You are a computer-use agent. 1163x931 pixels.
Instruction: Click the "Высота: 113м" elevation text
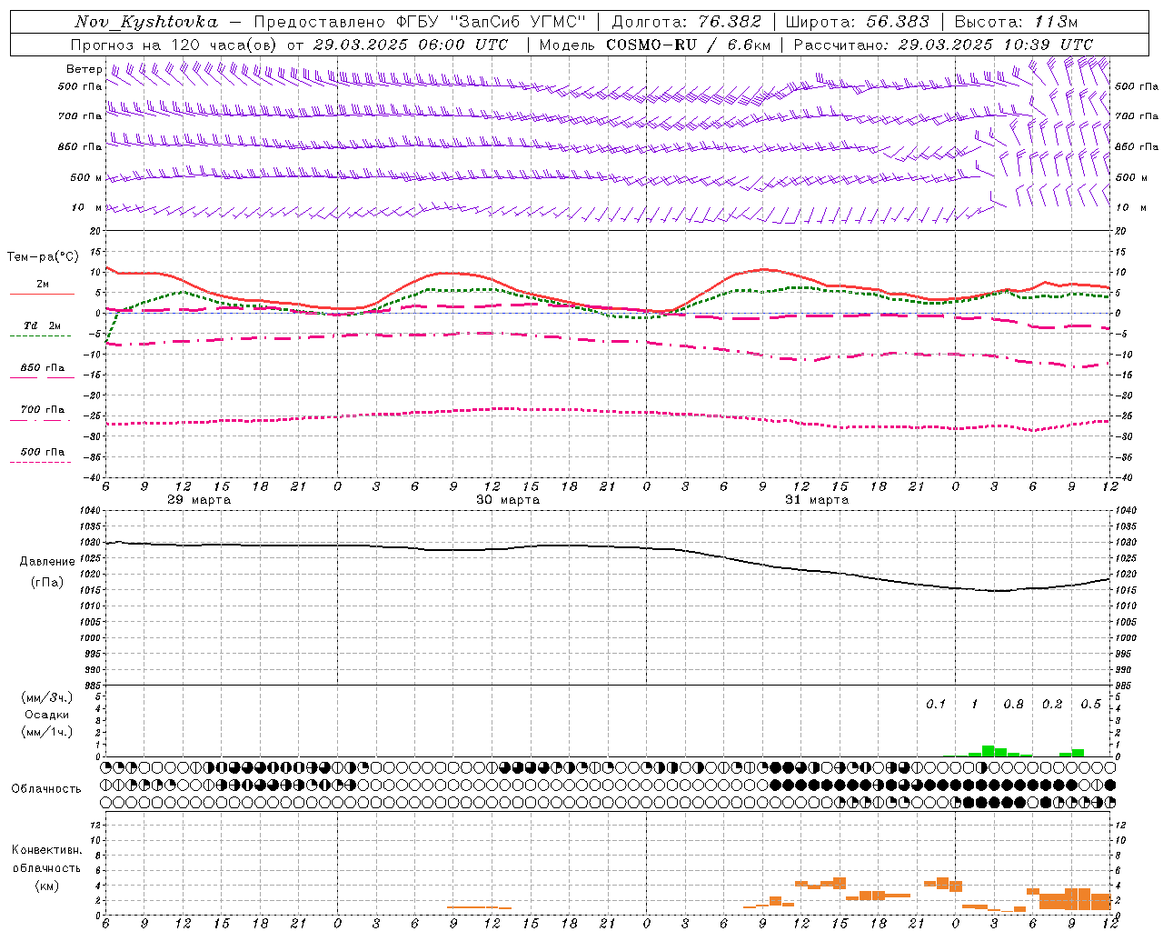click(x=1016, y=22)
